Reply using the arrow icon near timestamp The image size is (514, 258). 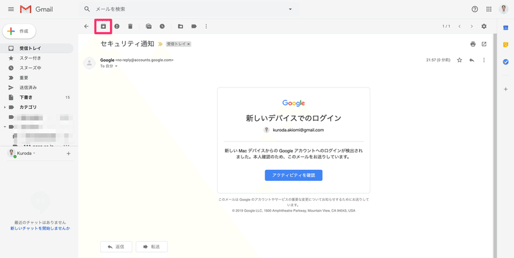point(472,60)
